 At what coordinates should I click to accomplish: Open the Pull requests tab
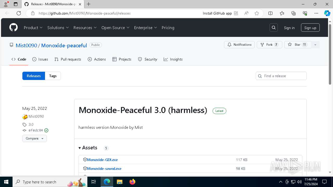tap(68, 59)
